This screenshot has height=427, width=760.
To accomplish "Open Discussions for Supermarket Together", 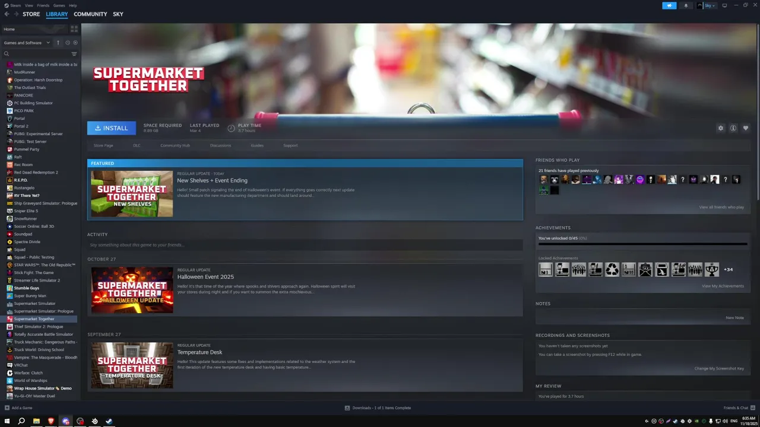I will coord(220,145).
